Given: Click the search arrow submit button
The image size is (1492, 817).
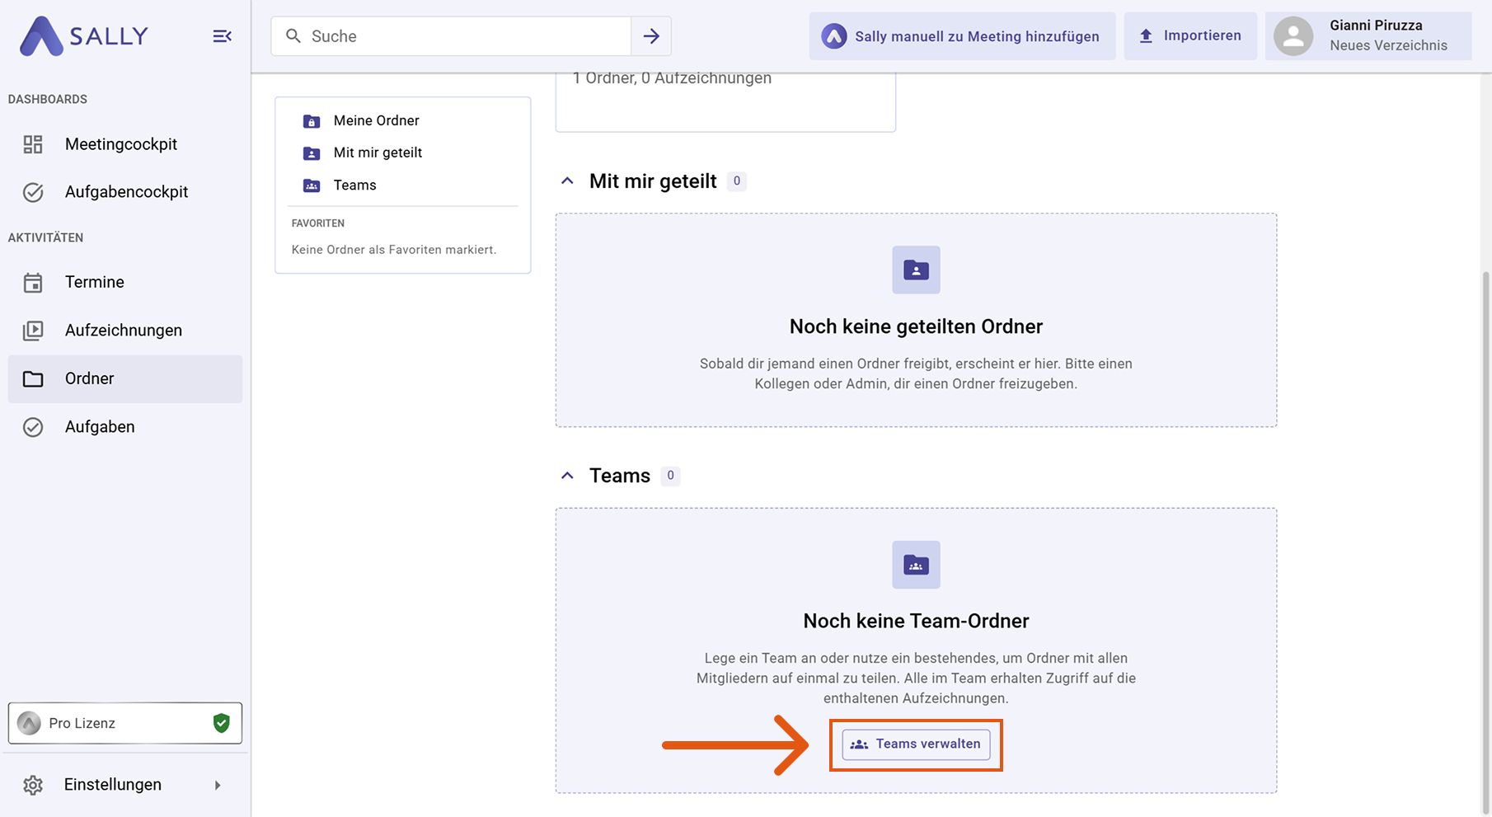Looking at the screenshot, I should (x=651, y=36).
